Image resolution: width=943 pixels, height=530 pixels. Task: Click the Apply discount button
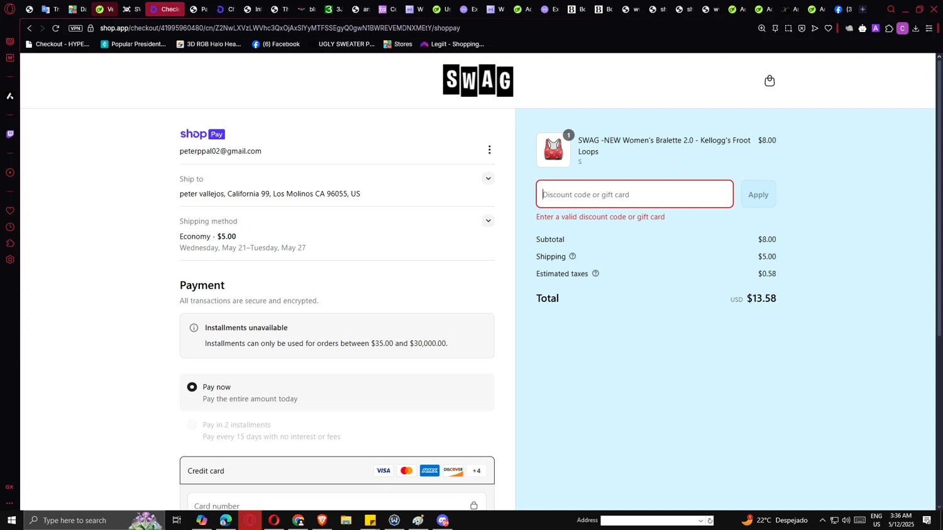758,194
